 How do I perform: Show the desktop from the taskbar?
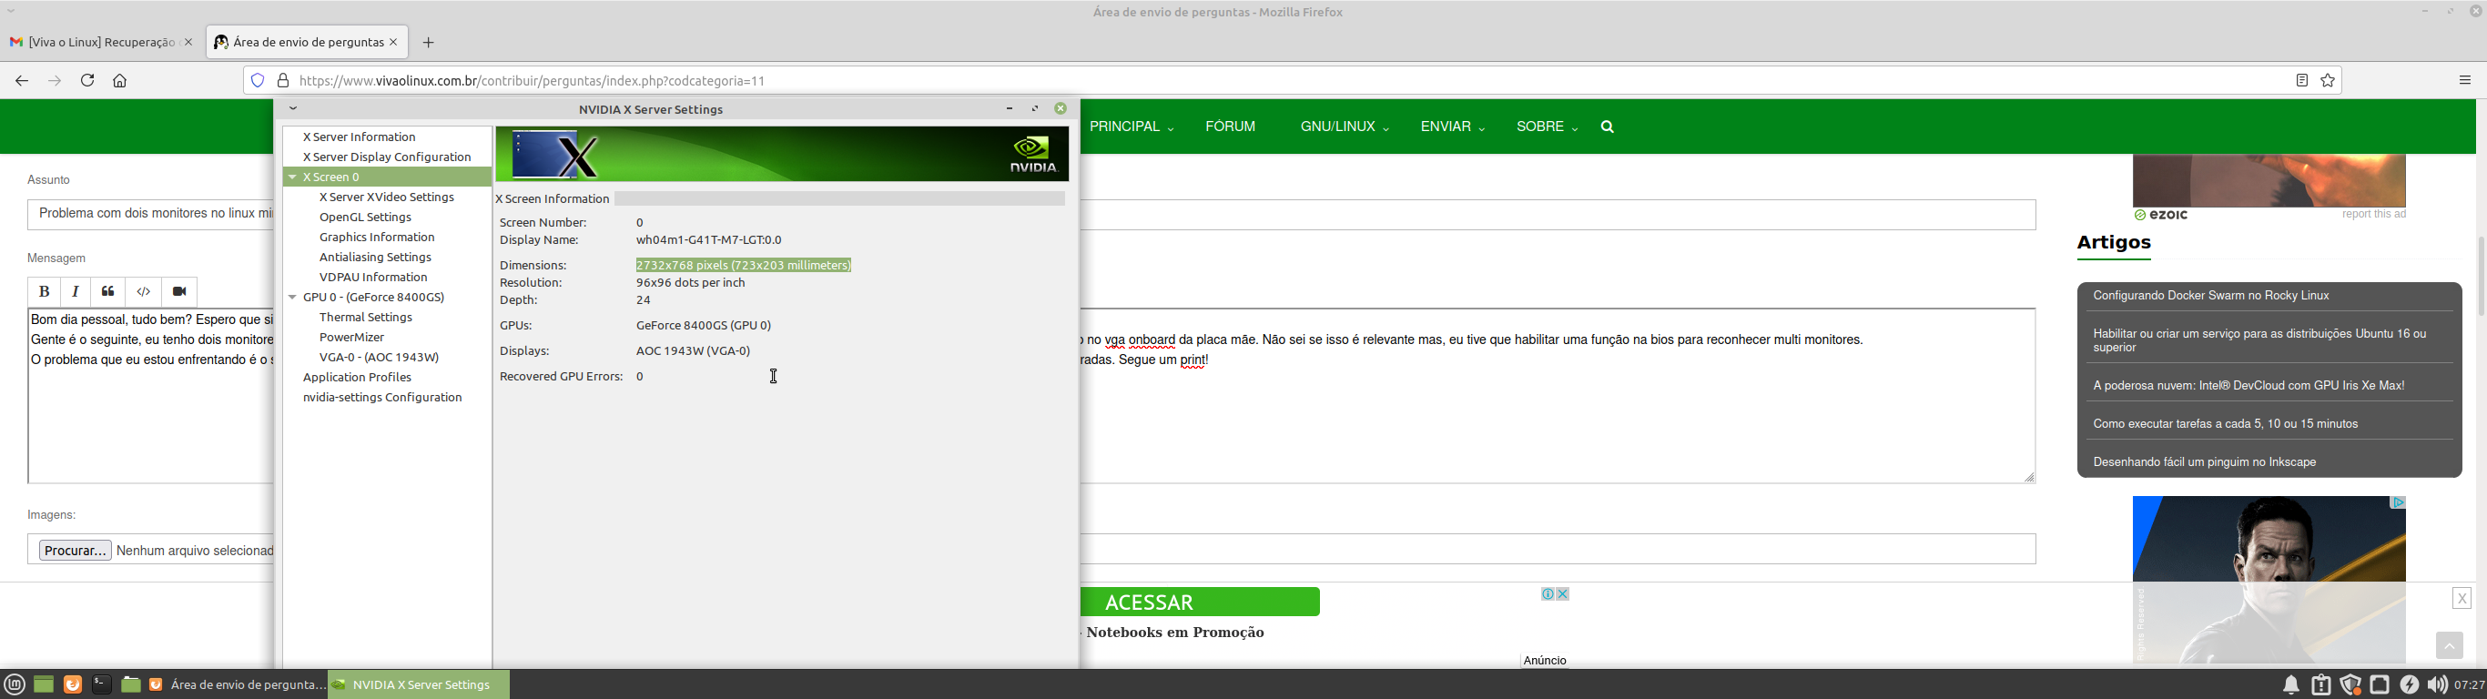tap(44, 684)
